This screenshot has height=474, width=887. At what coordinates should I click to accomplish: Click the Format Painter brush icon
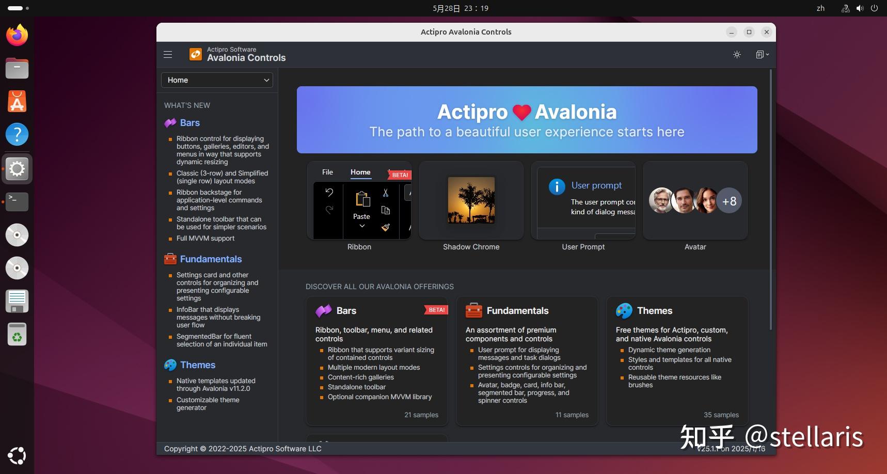pos(386,228)
